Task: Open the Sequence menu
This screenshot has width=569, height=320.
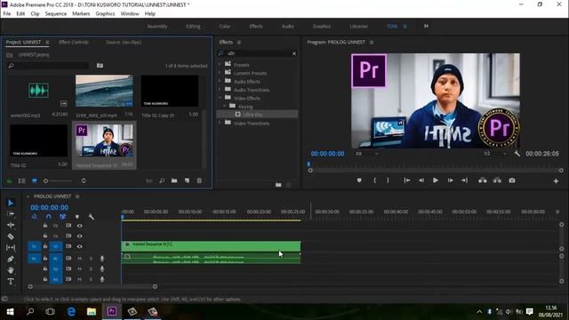Action: [x=56, y=14]
